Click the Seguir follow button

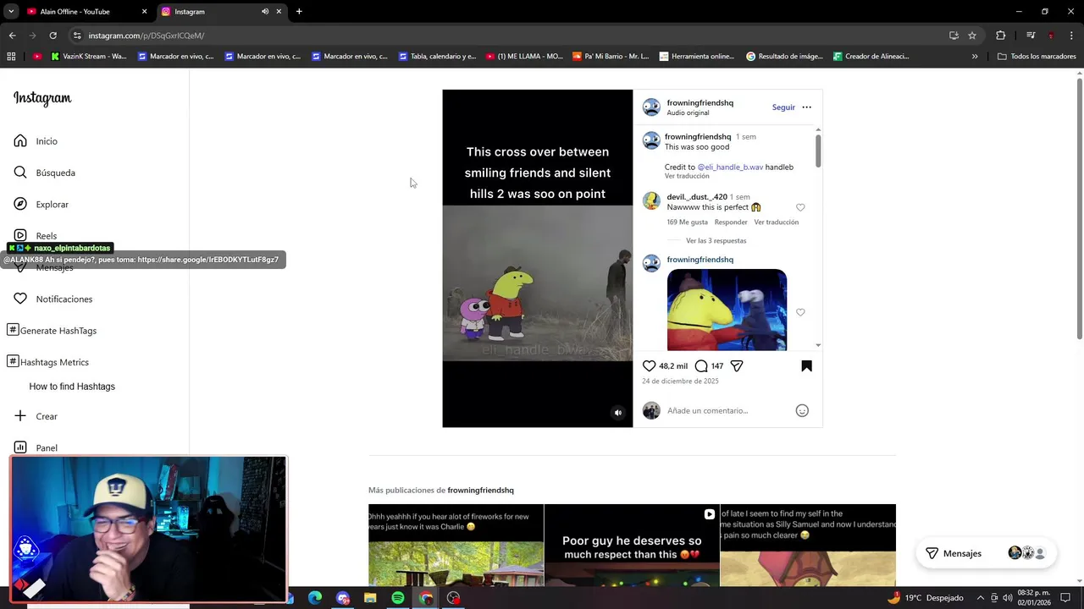point(783,107)
